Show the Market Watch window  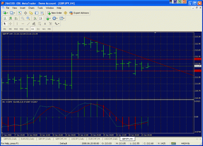[x=20, y=13]
